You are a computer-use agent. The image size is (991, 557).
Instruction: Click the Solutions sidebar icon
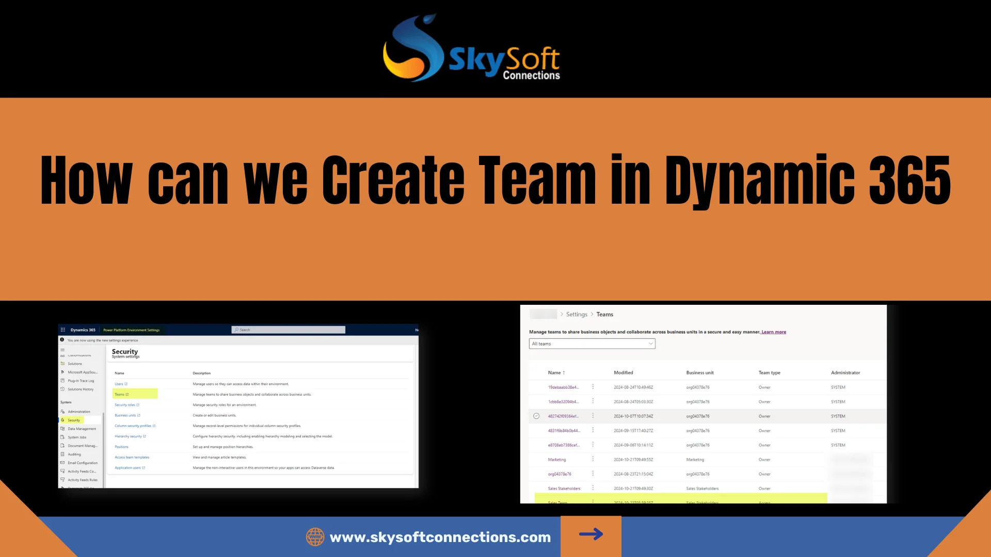pos(62,364)
